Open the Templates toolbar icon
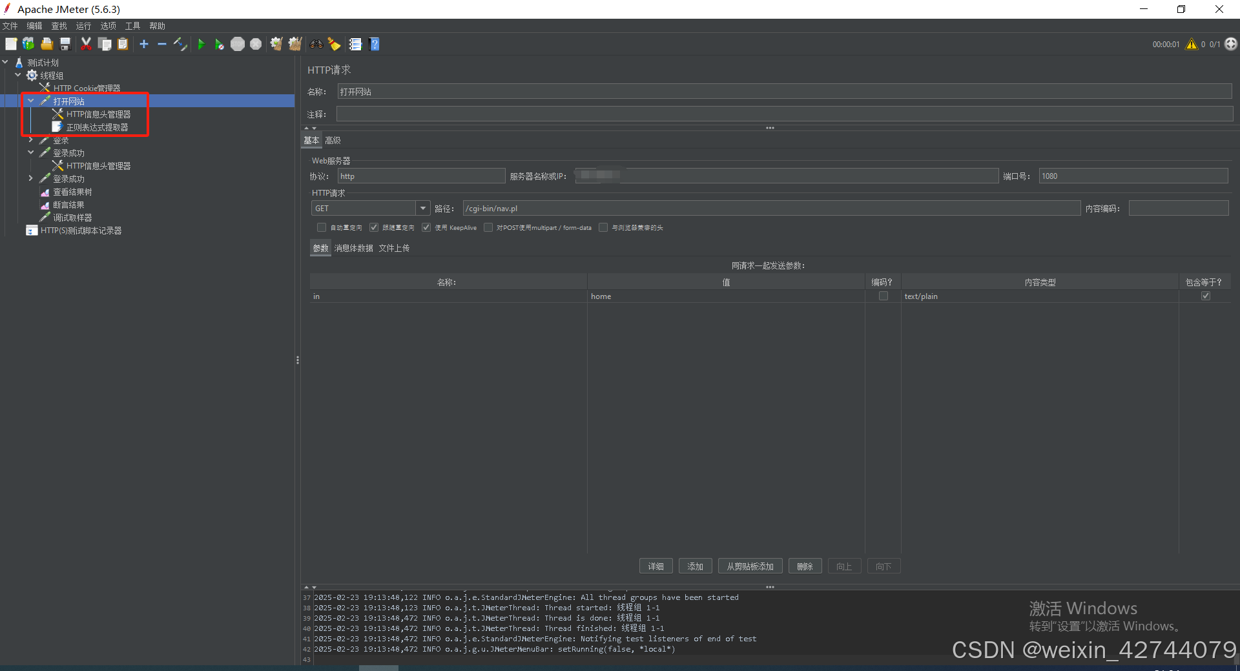1240x671 pixels. tap(28, 44)
